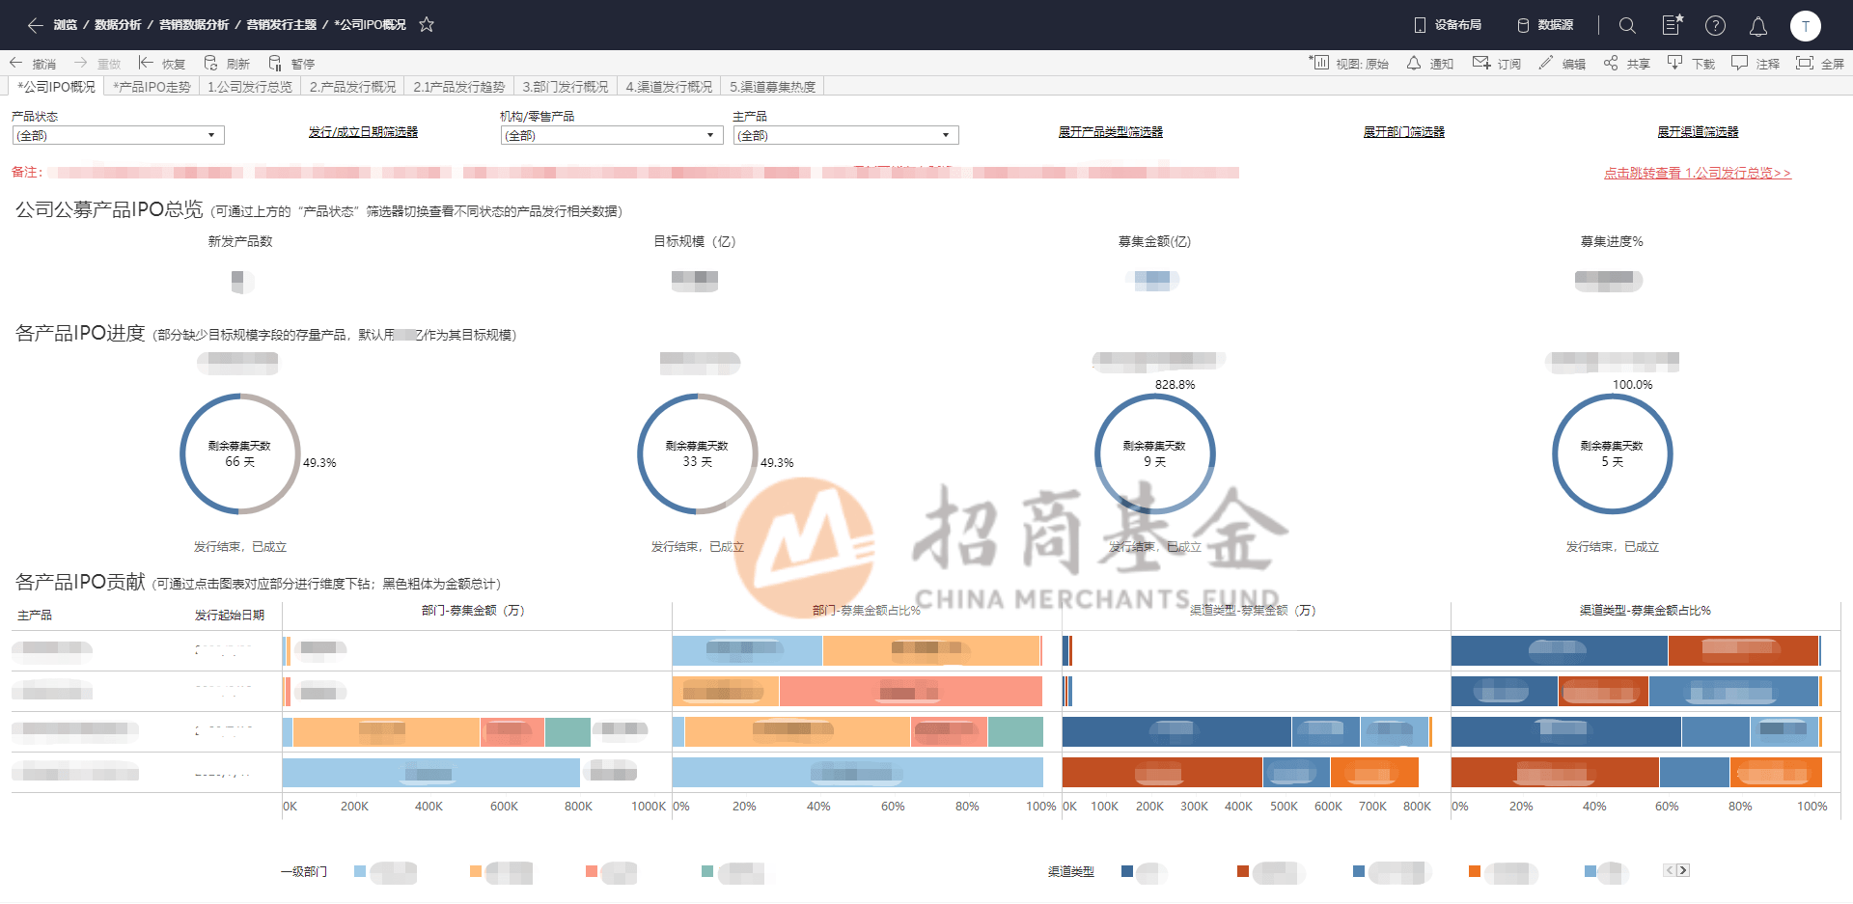The image size is (1853, 904).
Task: Open the notifications bell
Action: click(1758, 26)
